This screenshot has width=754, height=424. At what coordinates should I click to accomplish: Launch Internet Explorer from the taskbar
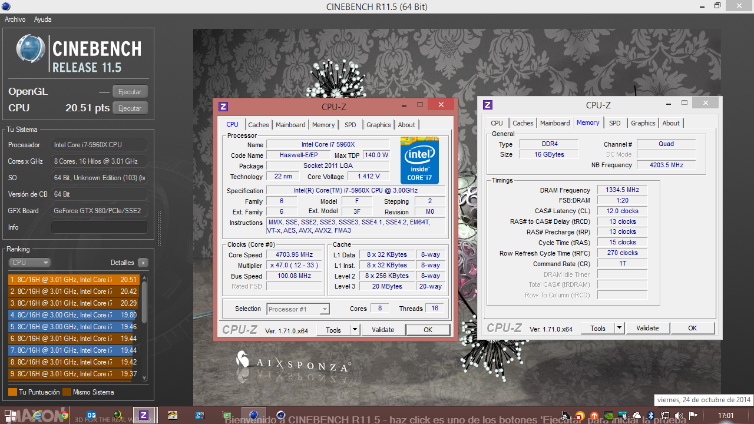tap(37, 415)
